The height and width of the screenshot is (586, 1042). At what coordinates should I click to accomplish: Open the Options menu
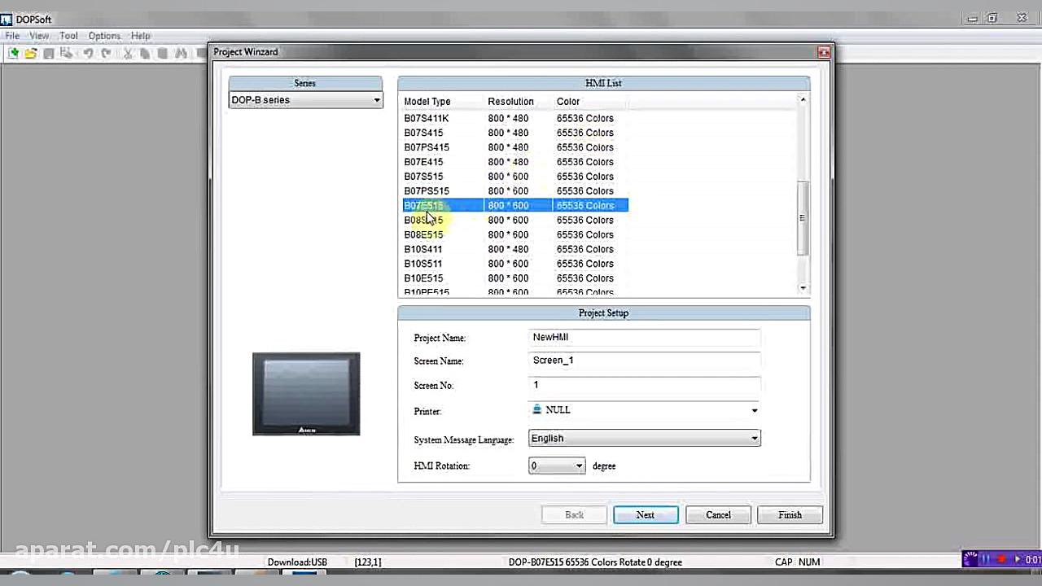point(104,36)
